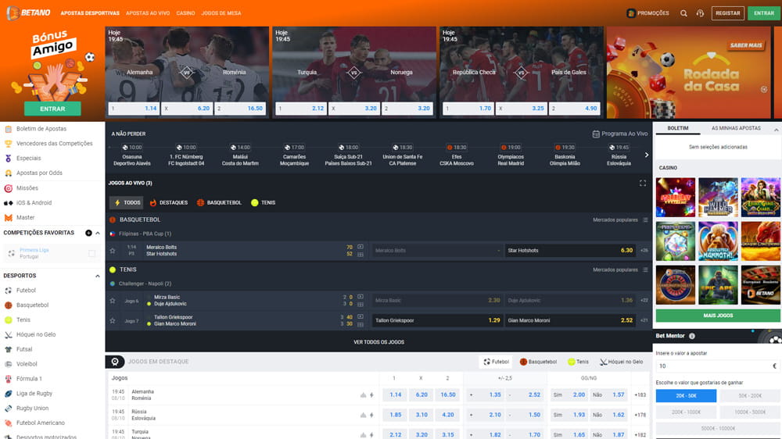
Task: Click Ver Todos os Jogos link
Action: [378, 342]
